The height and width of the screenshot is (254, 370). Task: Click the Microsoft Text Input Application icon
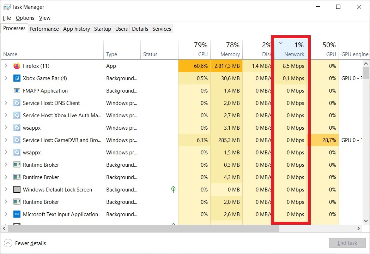17,214
